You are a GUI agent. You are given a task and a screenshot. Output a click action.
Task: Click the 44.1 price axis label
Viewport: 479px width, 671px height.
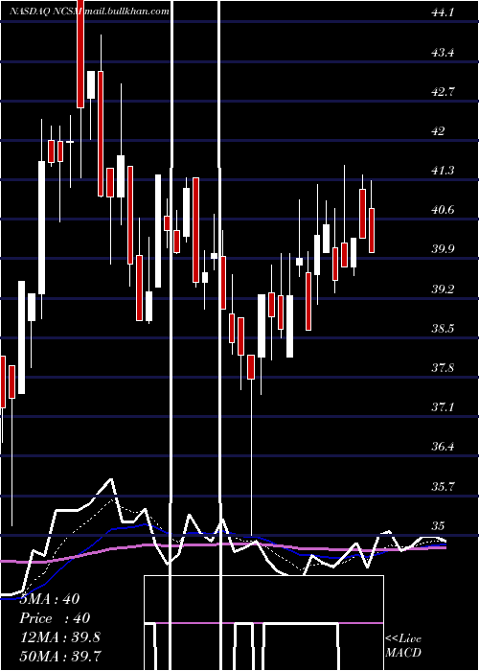(443, 12)
